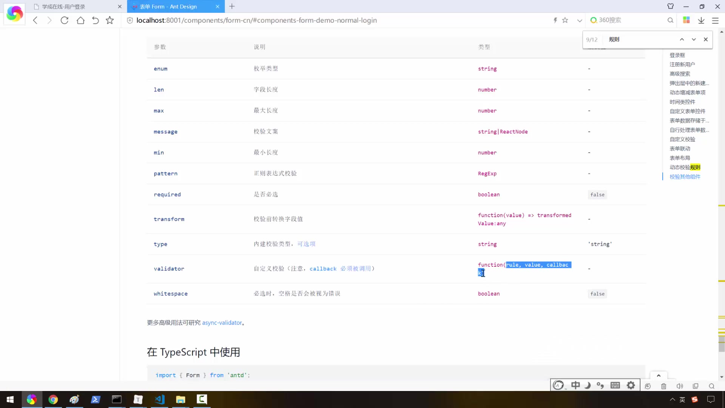Open the 可选项 link in type row
This screenshot has width=725, height=408.
point(306,244)
